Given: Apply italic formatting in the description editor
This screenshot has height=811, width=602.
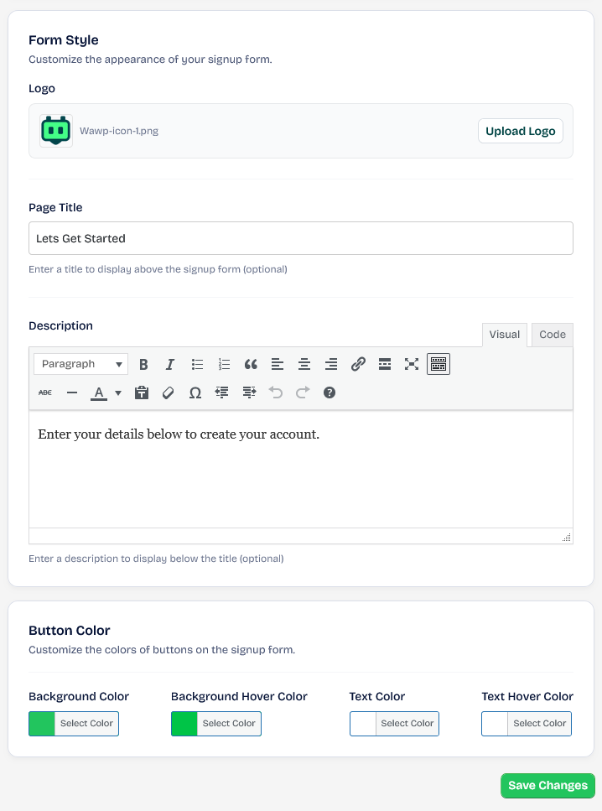Looking at the screenshot, I should tap(170, 364).
